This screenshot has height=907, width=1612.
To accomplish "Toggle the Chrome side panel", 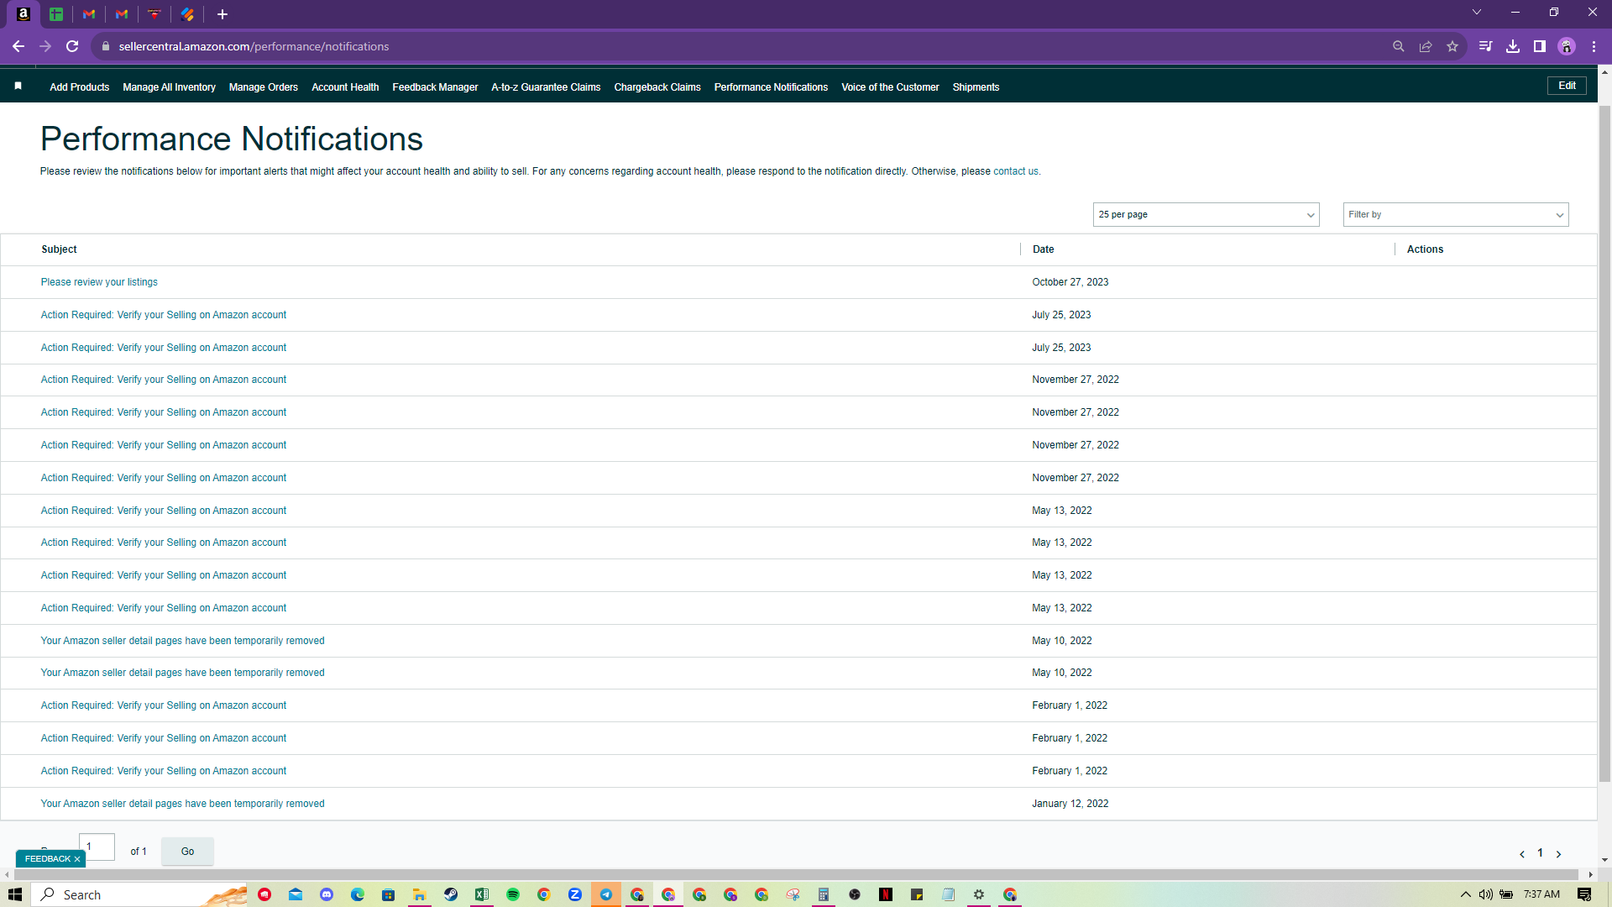I will click(1540, 46).
